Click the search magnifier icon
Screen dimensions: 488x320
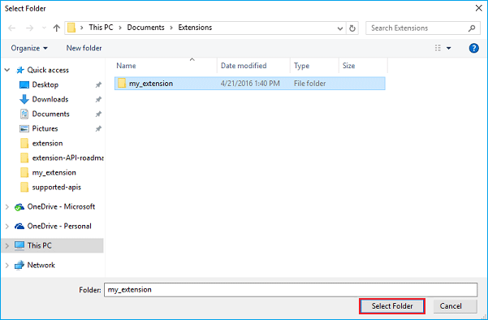click(x=472, y=28)
